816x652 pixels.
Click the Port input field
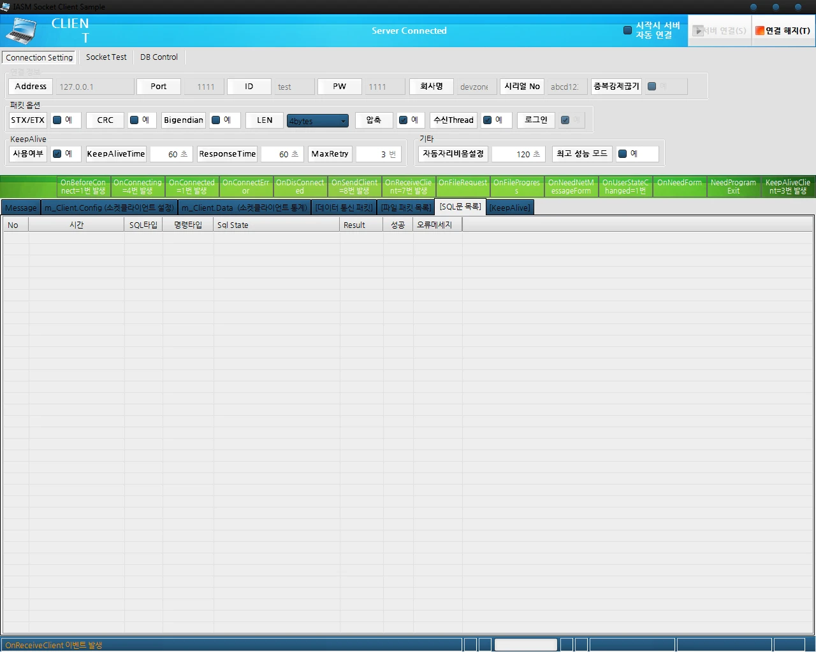click(203, 87)
